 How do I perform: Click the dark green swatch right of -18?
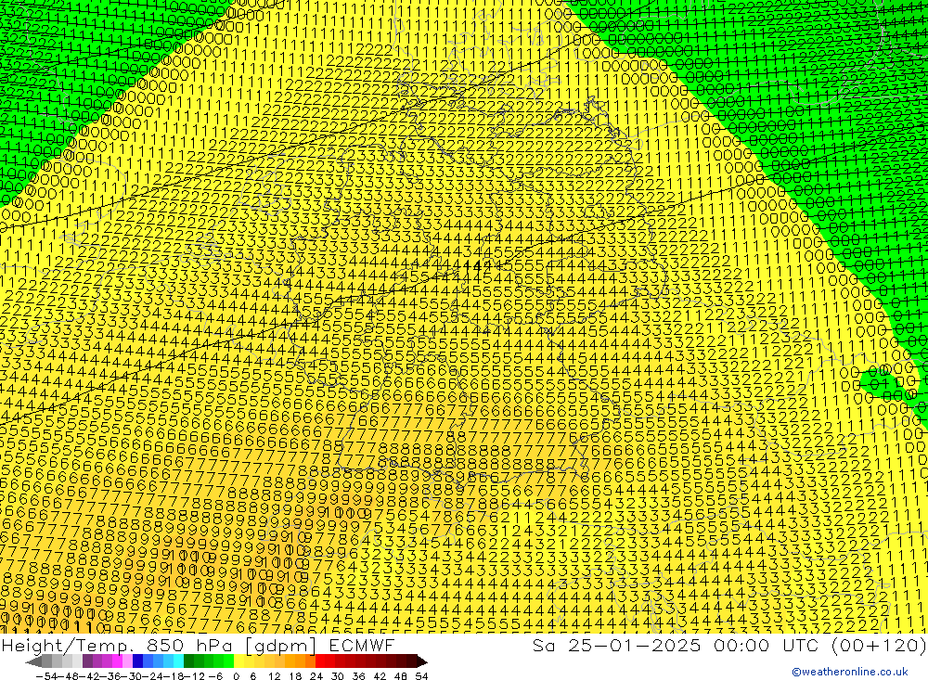coord(188,662)
